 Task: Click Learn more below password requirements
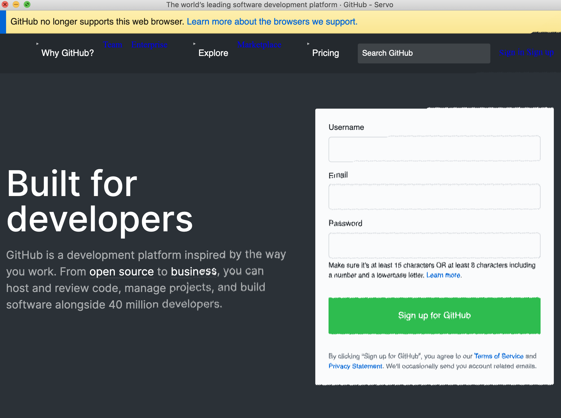coord(443,275)
